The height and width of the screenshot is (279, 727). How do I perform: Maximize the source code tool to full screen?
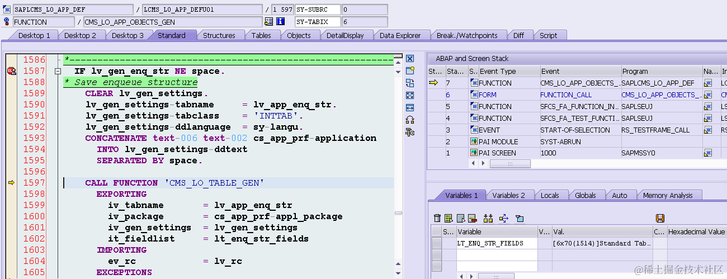[x=410, y=95]
